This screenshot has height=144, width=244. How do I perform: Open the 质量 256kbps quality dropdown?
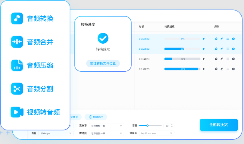pyautogui.click(x=56, y=133)
